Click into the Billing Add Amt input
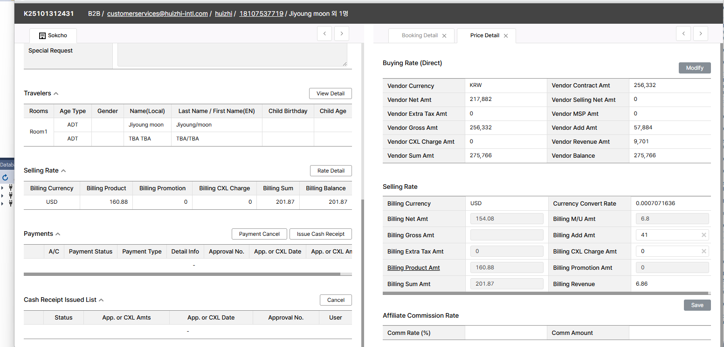Image resolution: width=724 pixels, height=347 pixels. [x=667, y=235]
